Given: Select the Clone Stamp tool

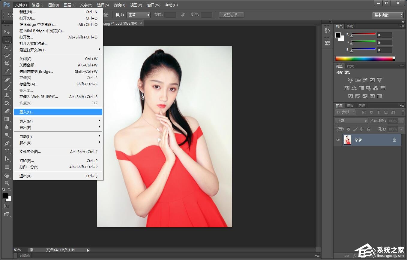Looking at the screenshot, I should click(7, 96).
